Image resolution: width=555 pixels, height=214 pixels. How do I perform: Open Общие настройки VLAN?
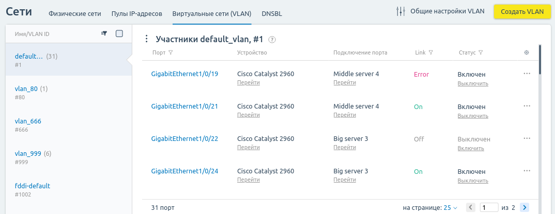tap(440, 11)
